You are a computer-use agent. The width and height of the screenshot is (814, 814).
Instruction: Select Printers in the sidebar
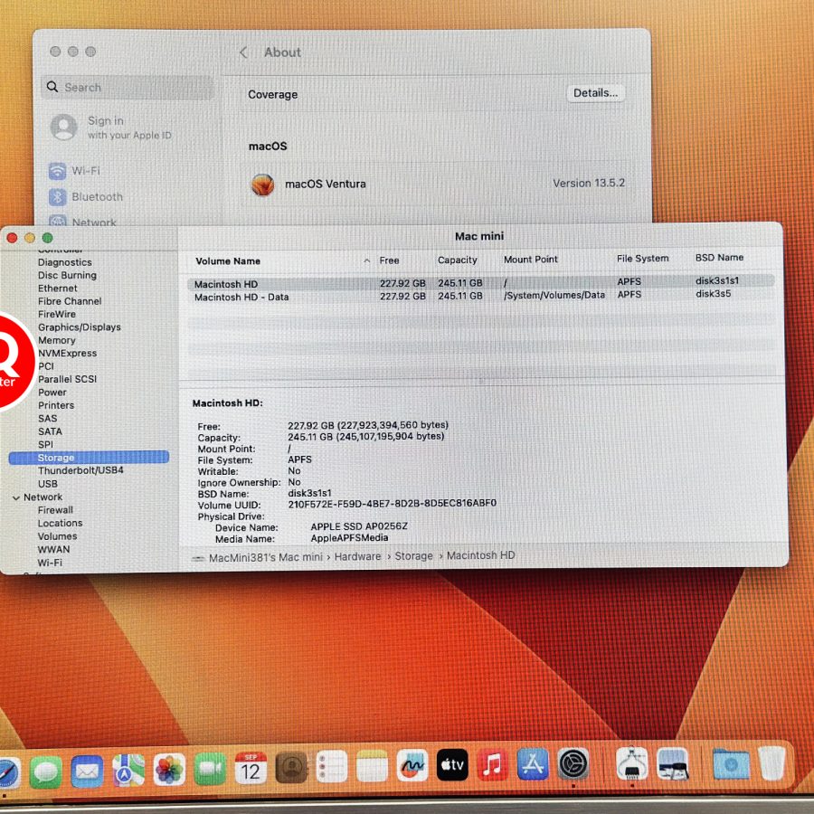(x=56, y=405)
